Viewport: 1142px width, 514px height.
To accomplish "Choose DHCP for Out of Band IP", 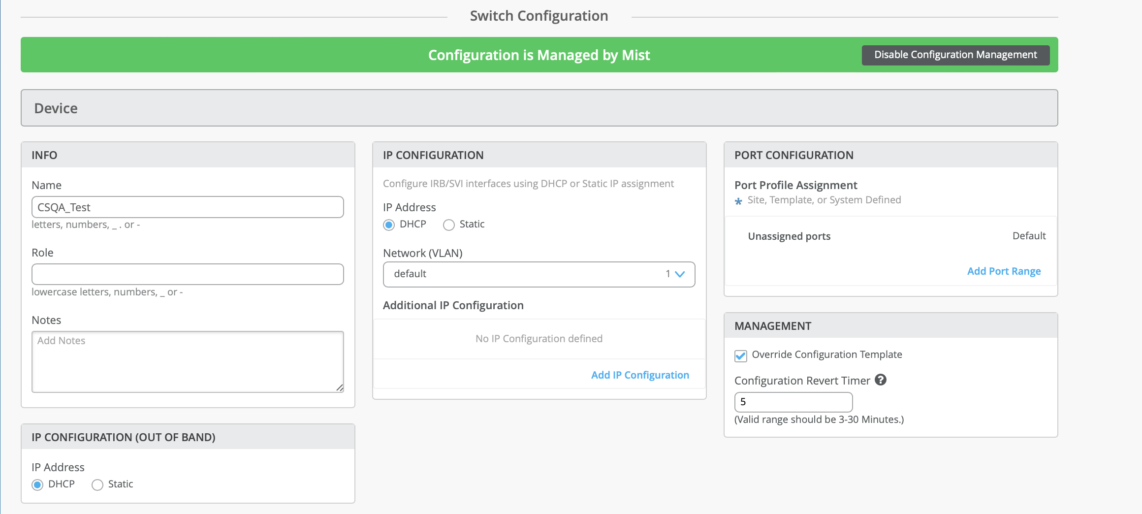I will point(37,485).
